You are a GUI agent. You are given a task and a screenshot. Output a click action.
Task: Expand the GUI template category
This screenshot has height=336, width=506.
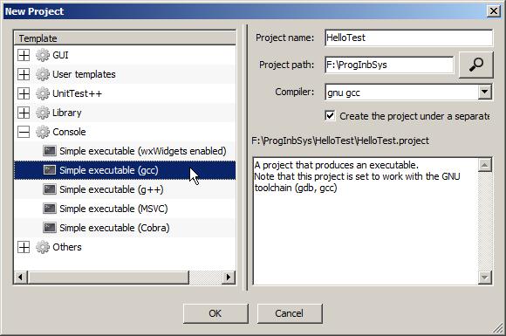tap(24, 55)
